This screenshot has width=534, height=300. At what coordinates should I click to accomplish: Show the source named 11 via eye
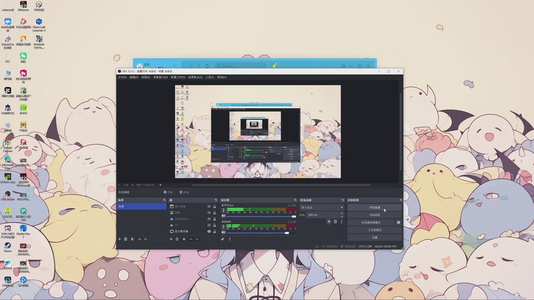[209, 225]
